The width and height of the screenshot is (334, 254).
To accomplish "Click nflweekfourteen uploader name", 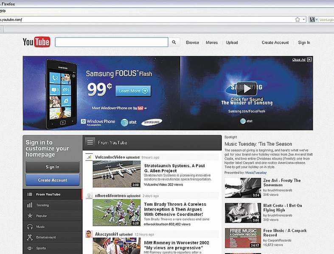I will tap(110, 196).
